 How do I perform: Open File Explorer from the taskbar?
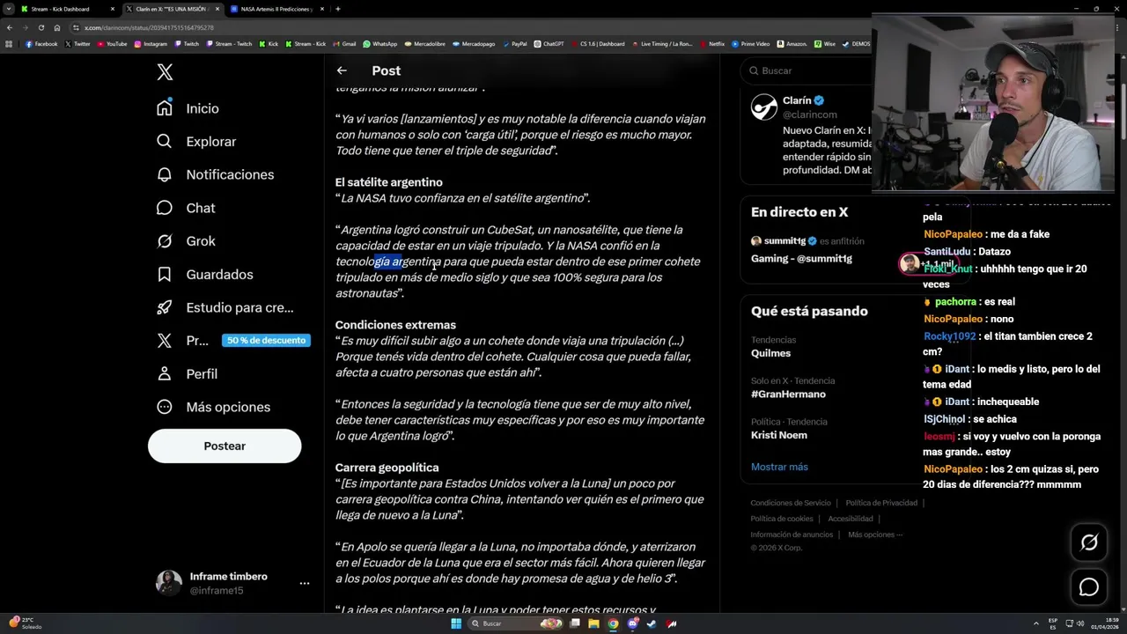pyautogui.click(x=593, y=623)
